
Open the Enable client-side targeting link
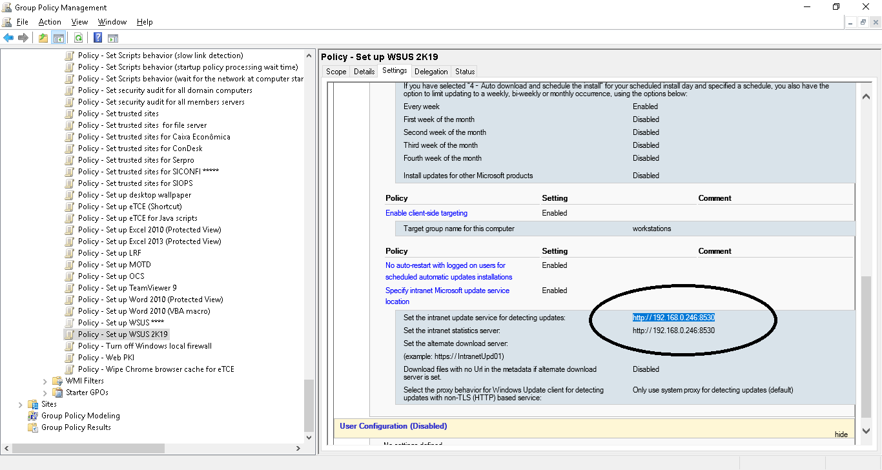[426, 213]
